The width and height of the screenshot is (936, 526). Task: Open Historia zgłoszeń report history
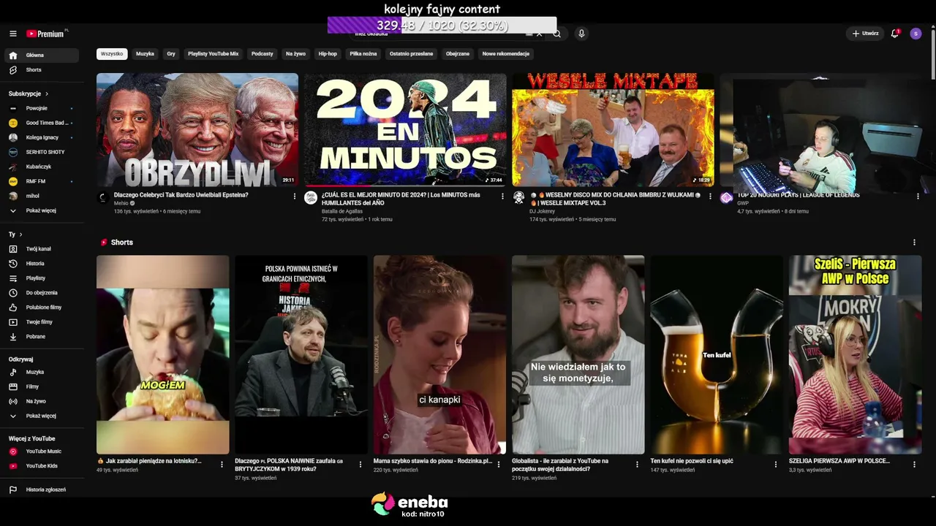pyautogui.click(x=41, y=489)
